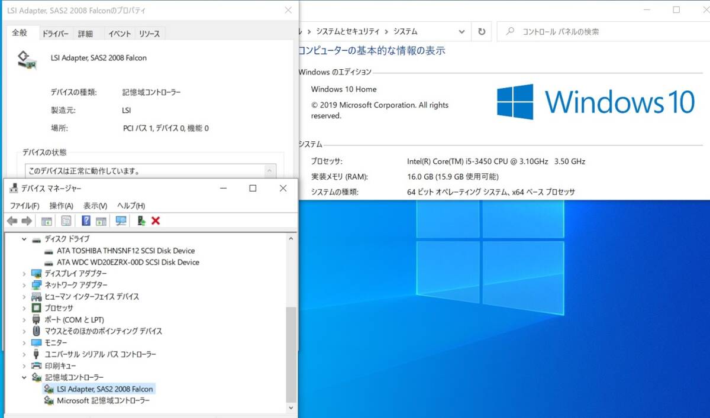710x418 pixels.
Task: Click the システム breadcrumb in address bar
Action: [x=406, y=32]
